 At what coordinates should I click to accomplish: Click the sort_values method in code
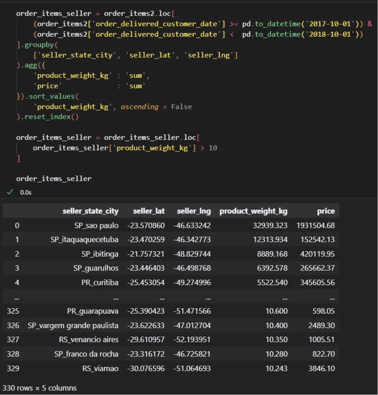(x=52, y=96)
